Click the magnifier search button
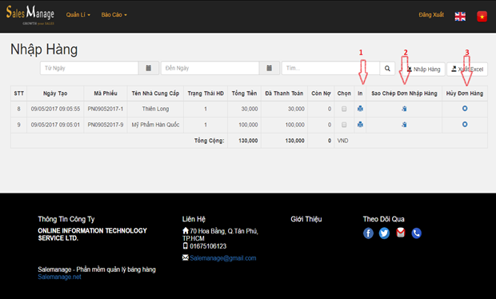The image size is (496, 299). tap(387, 68)
